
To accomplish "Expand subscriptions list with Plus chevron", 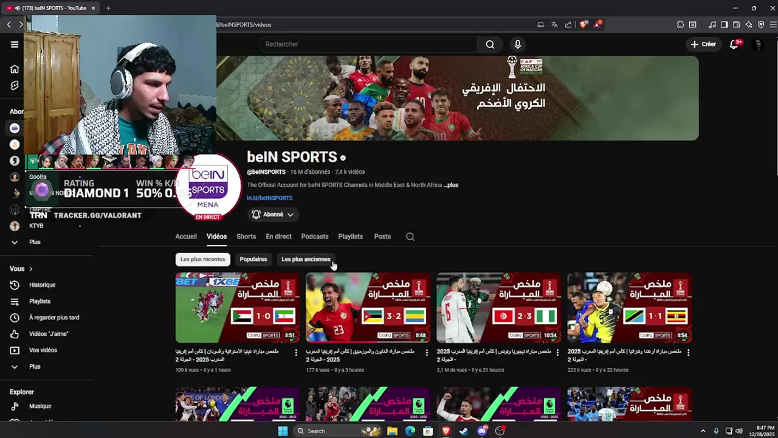I will coord(15,242).
